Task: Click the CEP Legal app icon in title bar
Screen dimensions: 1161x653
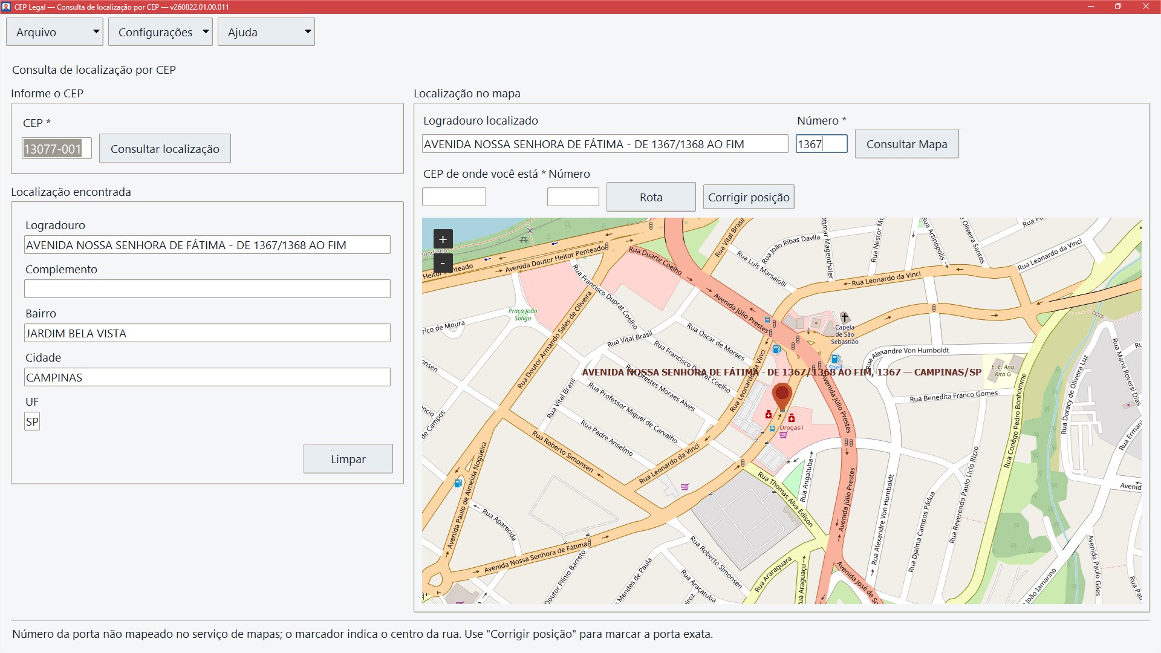Action: tap(6, 7)
